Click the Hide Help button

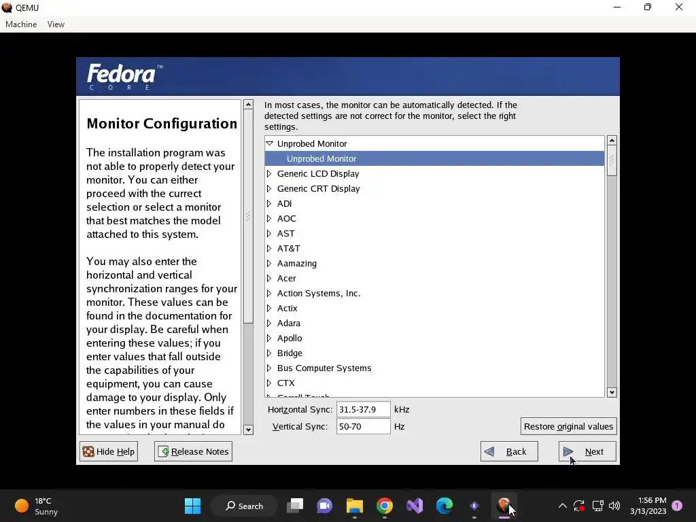[109, 451]
